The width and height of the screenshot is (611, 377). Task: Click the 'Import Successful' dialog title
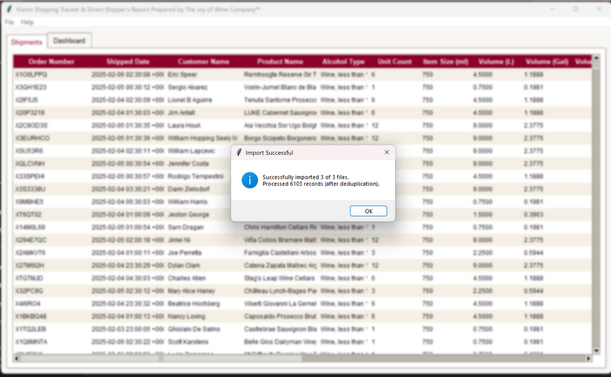point(269,152)
